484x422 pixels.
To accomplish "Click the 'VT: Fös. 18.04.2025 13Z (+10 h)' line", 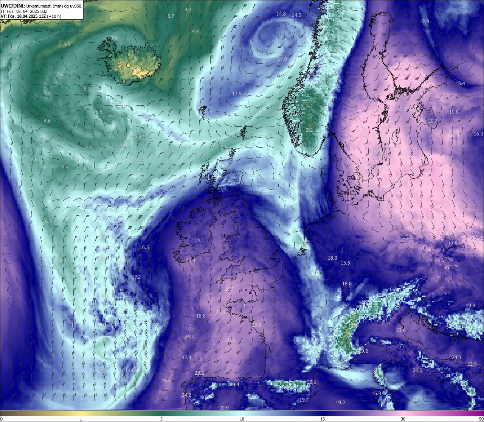I will [31, 16].
